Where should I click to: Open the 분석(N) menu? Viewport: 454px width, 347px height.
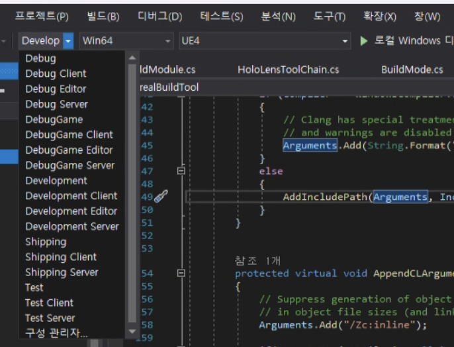(x=279, y=16)
